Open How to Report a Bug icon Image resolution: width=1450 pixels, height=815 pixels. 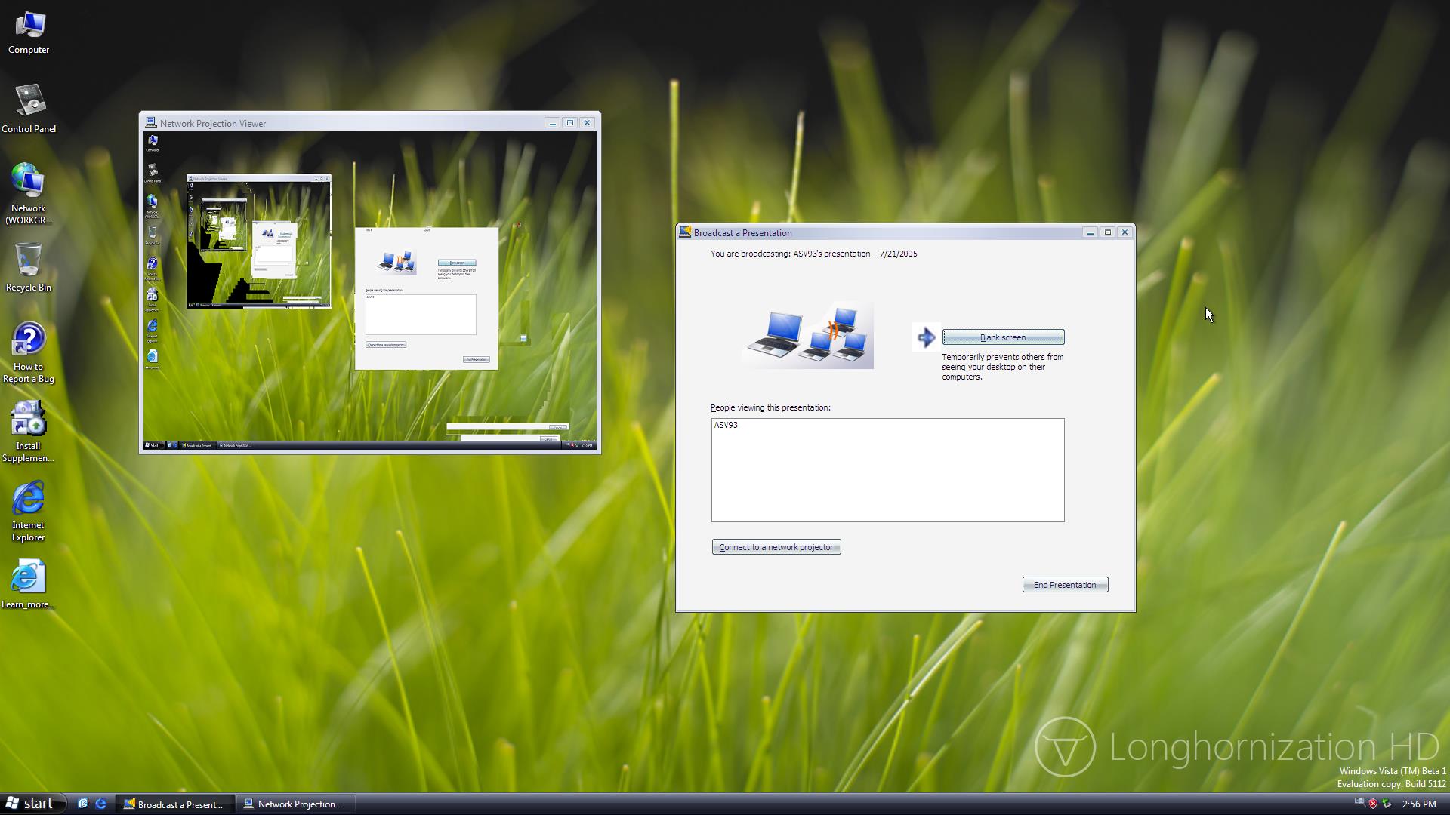click(x=29, y=351)
